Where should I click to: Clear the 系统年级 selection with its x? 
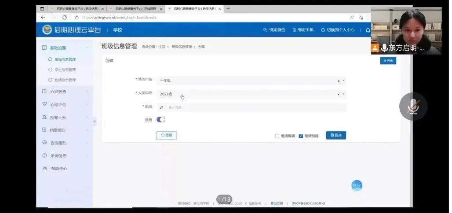339,81
